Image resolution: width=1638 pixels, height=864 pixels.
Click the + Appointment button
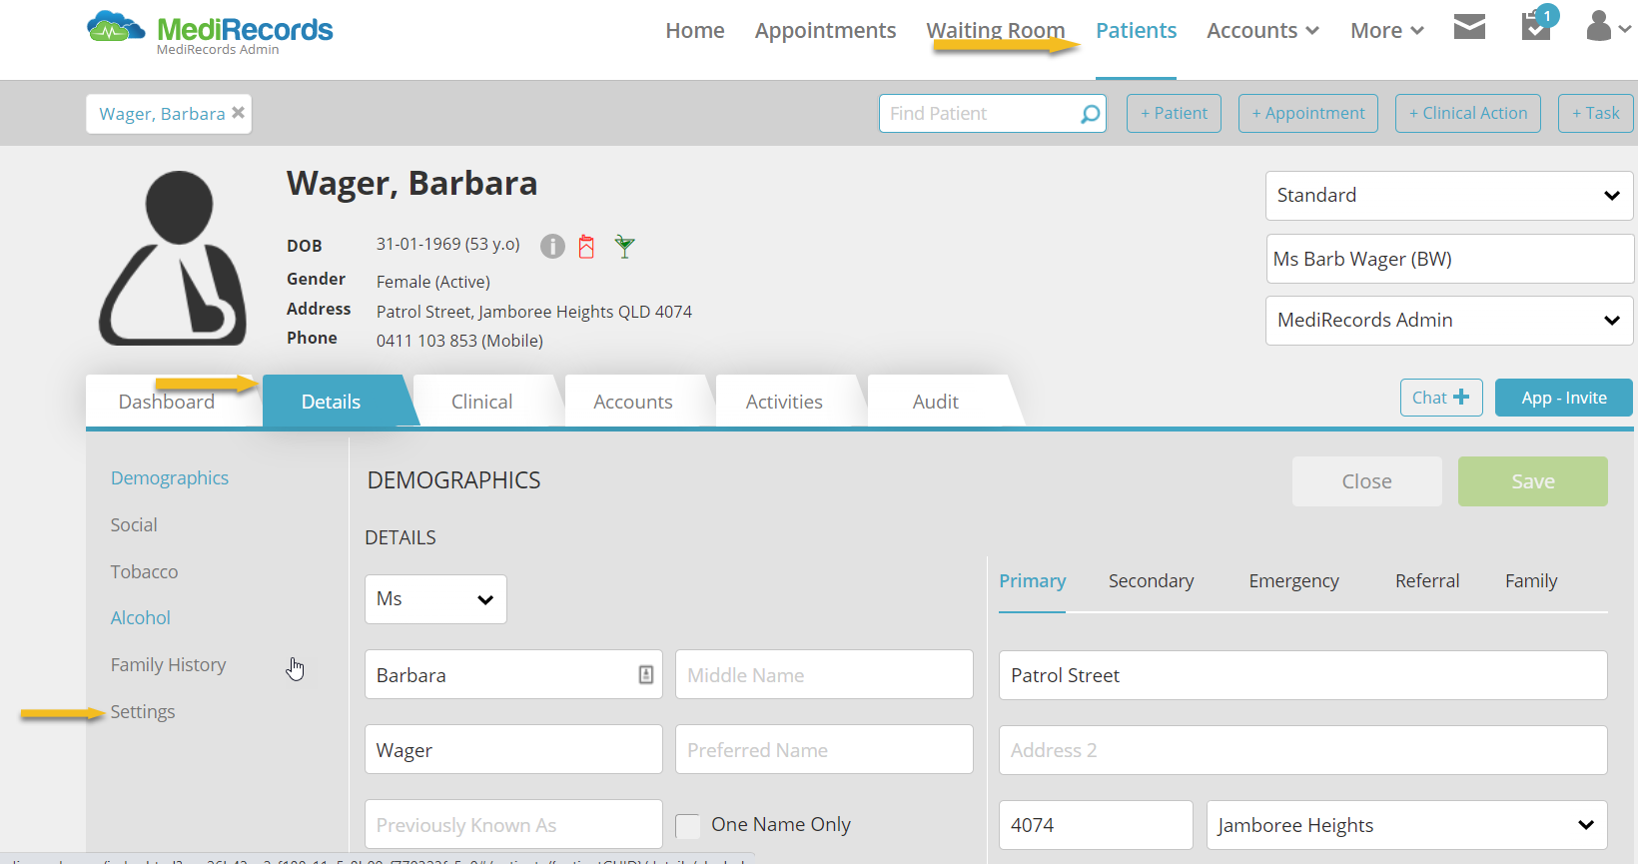[x=1308, y=113]
